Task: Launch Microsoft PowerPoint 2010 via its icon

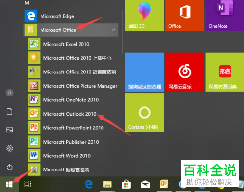Action: 34,128
